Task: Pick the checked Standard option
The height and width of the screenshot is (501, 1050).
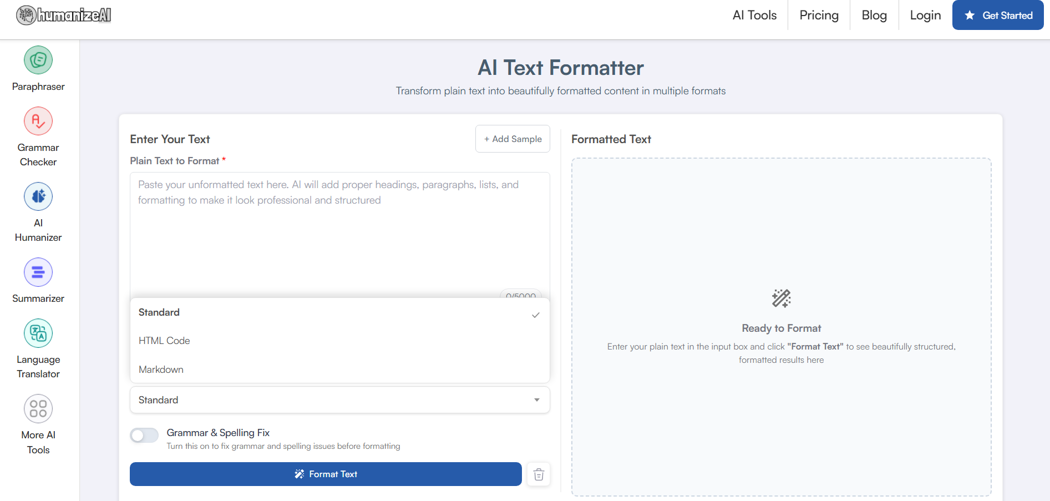Action: click(x=159, y=312)
